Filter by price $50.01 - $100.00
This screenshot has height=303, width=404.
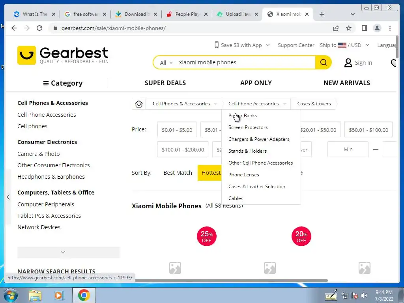[x=368, y=130]
